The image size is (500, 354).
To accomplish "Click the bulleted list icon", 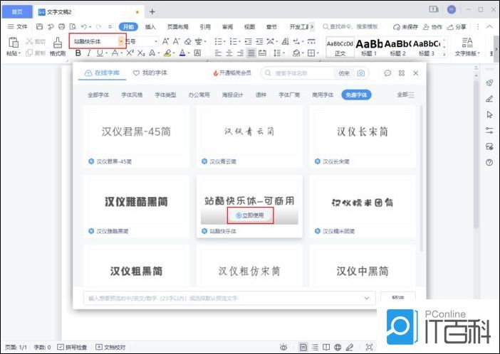I will (x=218, y=41).
